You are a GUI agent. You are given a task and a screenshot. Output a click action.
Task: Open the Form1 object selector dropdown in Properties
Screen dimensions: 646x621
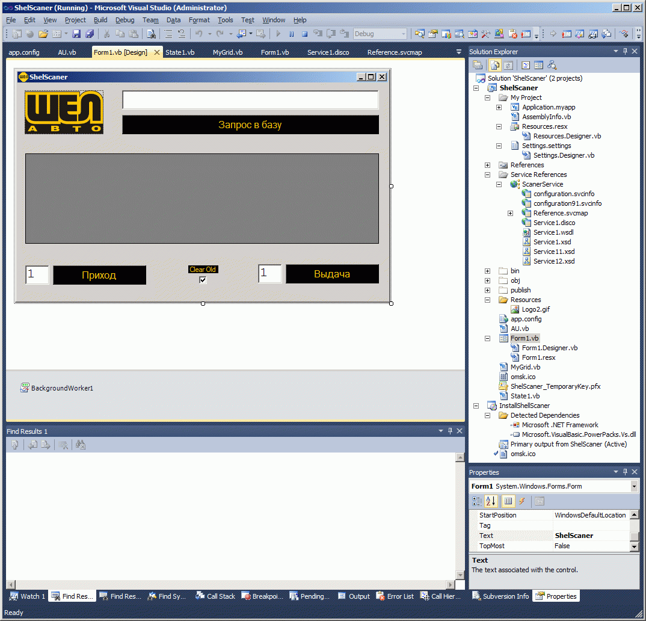tap(633, 487)
